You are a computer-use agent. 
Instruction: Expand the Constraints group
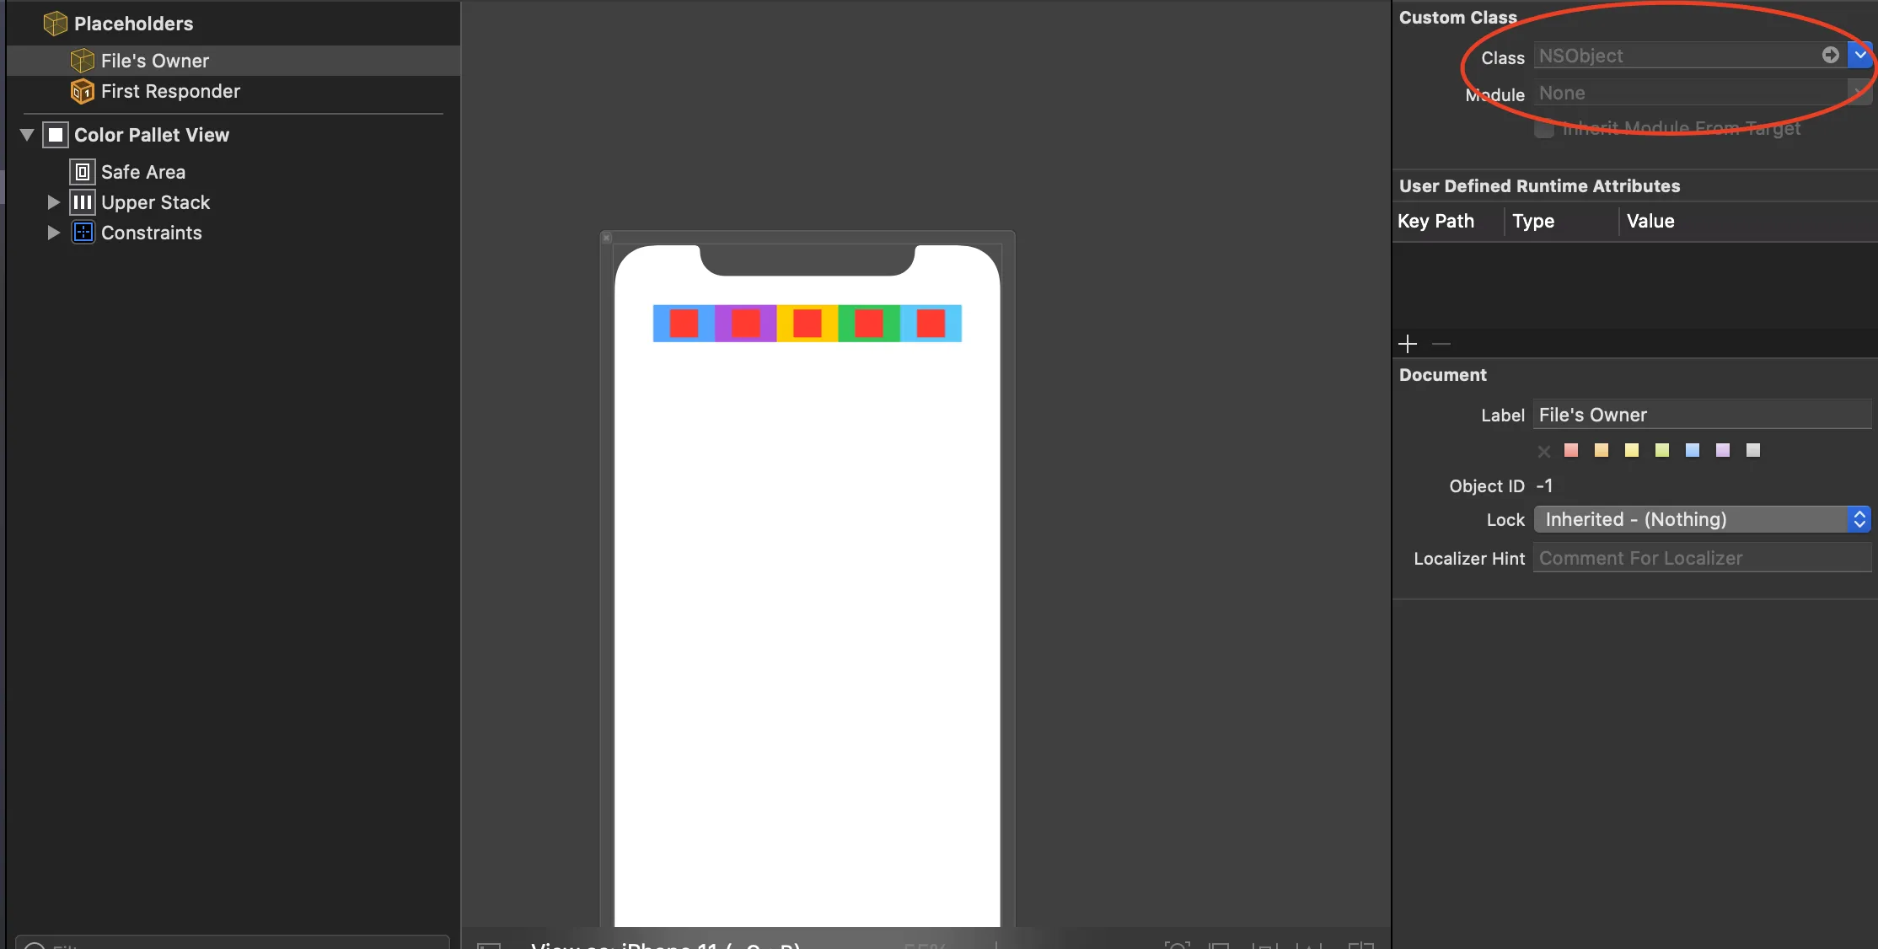click(53, 233)
